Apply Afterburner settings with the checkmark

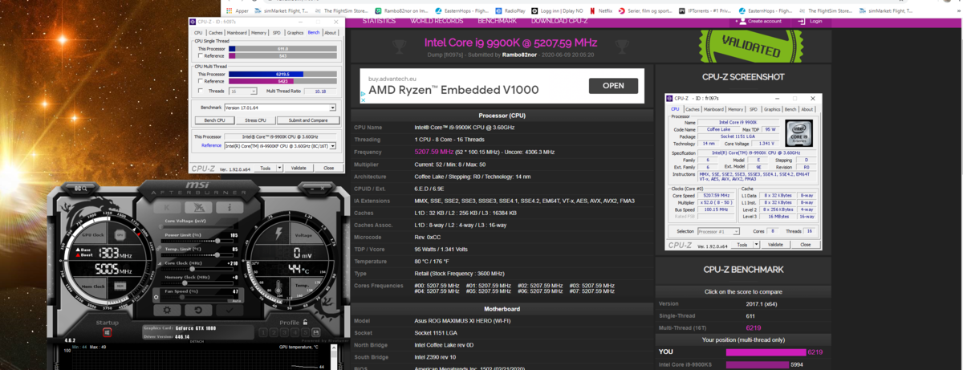pos(229,310)
